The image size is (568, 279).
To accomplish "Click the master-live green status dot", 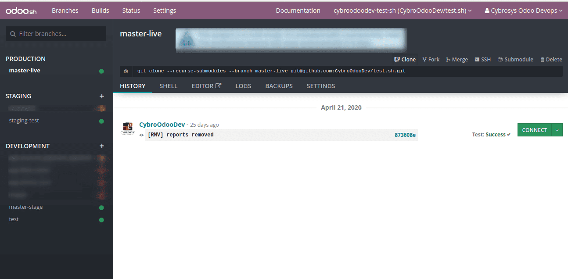I will pos(101,71).
